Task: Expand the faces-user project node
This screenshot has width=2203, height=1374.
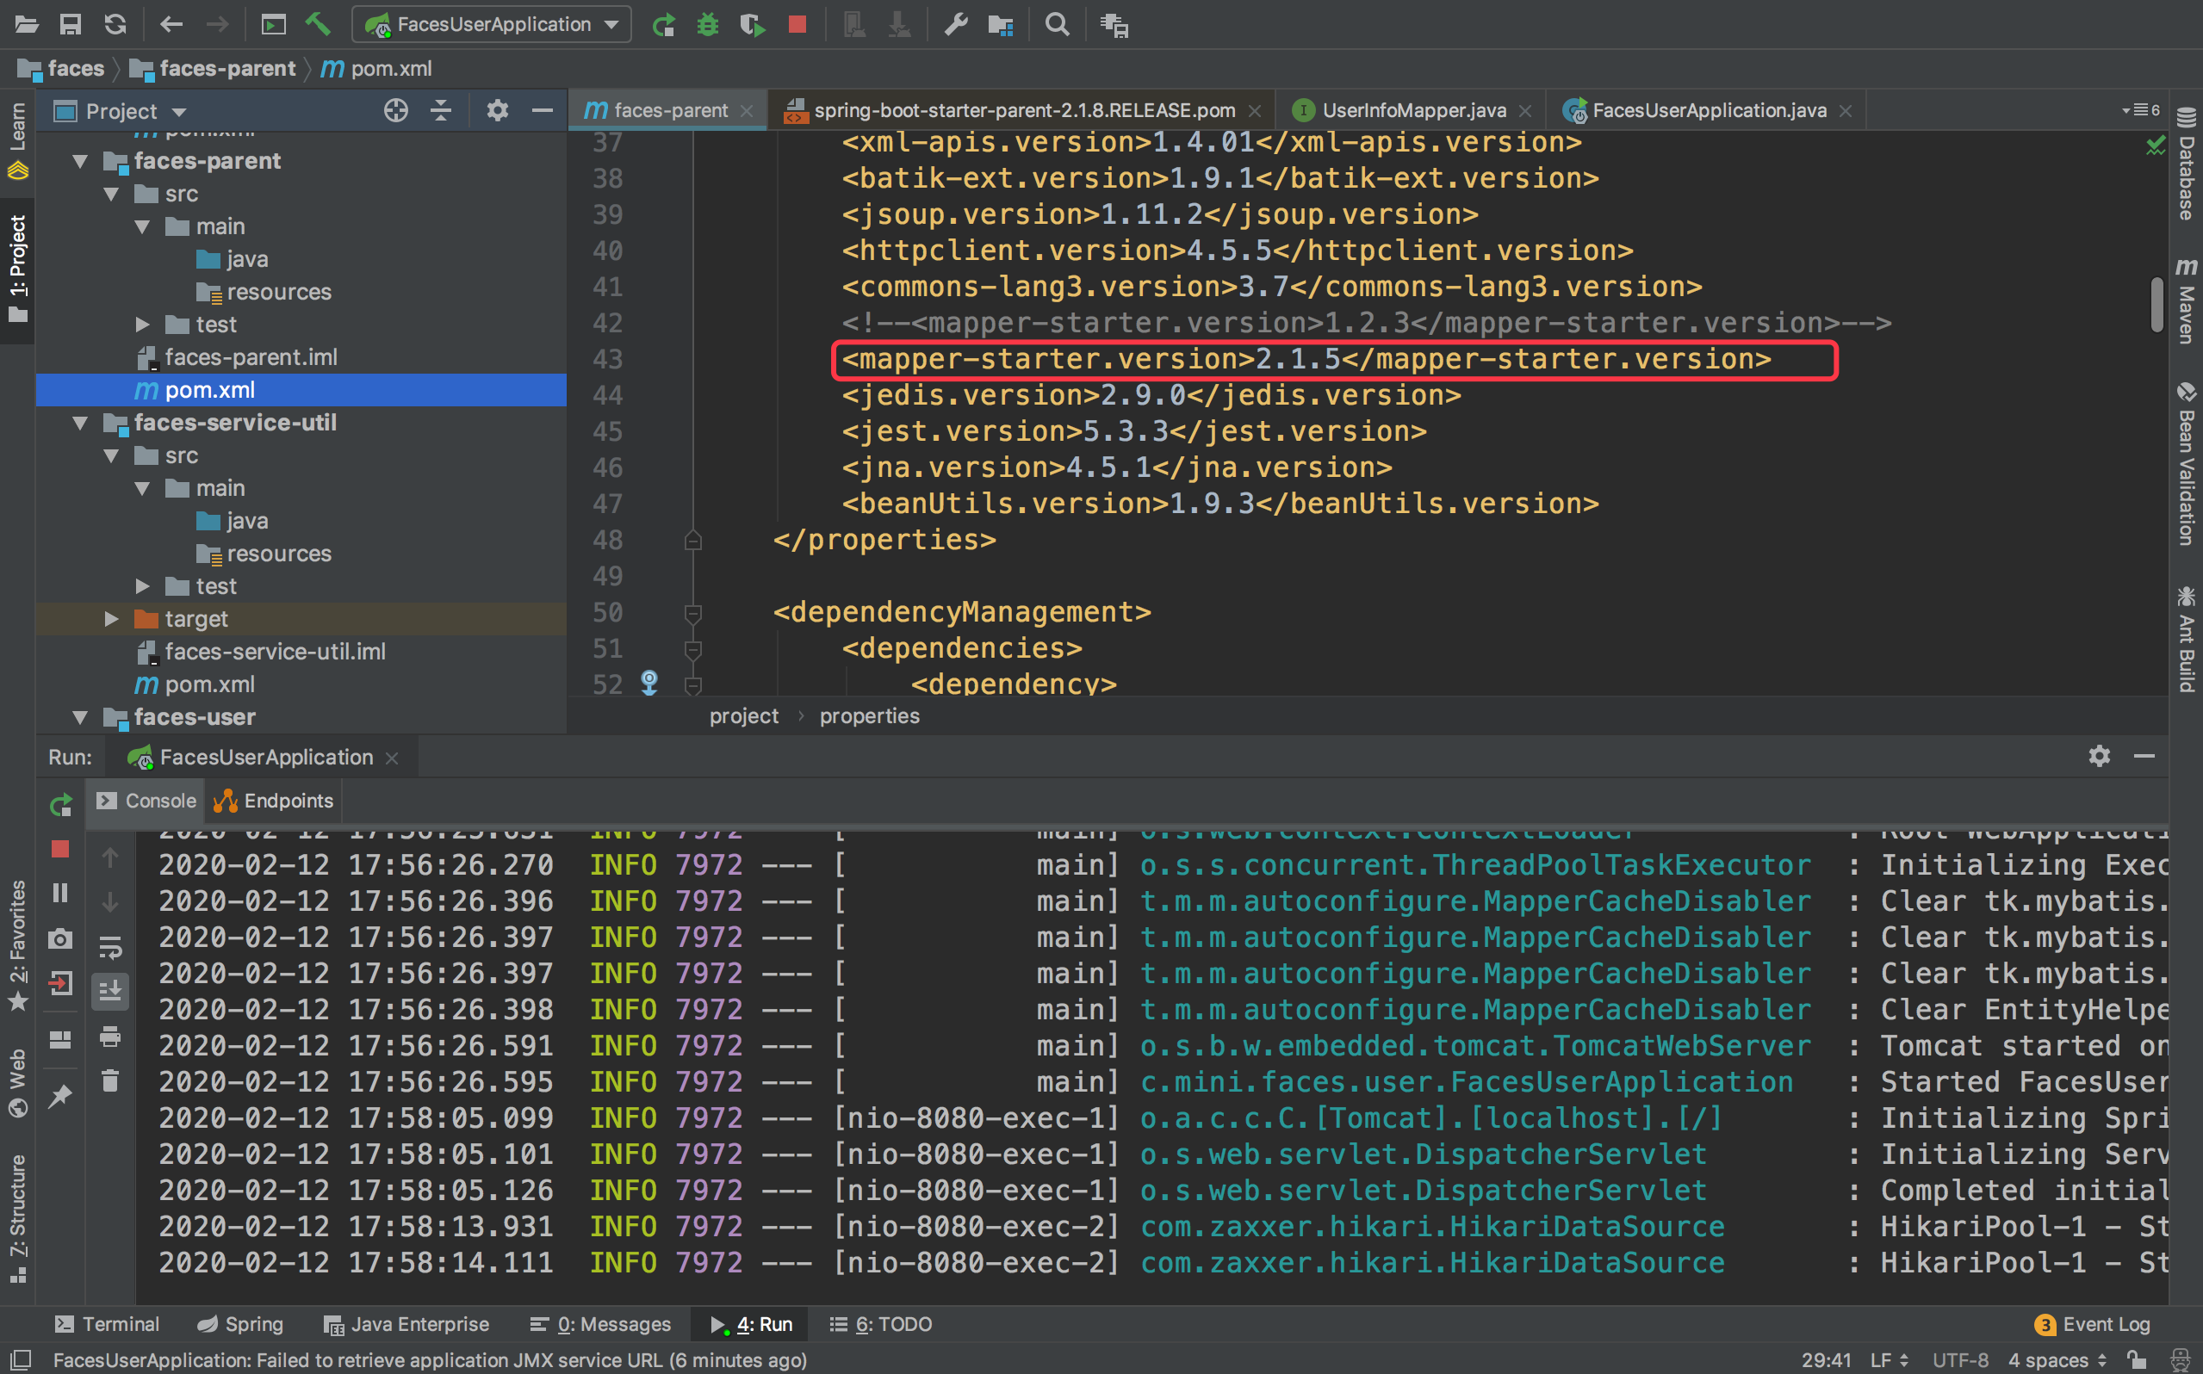Action: 80,717
